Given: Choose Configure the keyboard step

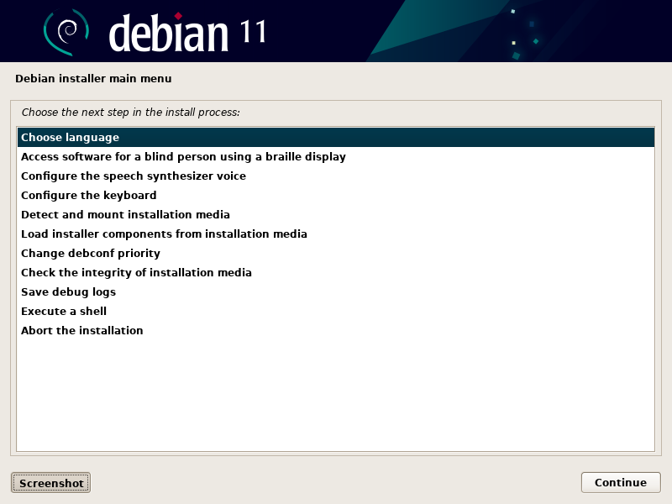Looking at the screenshot, I should (x=335, y=195).
